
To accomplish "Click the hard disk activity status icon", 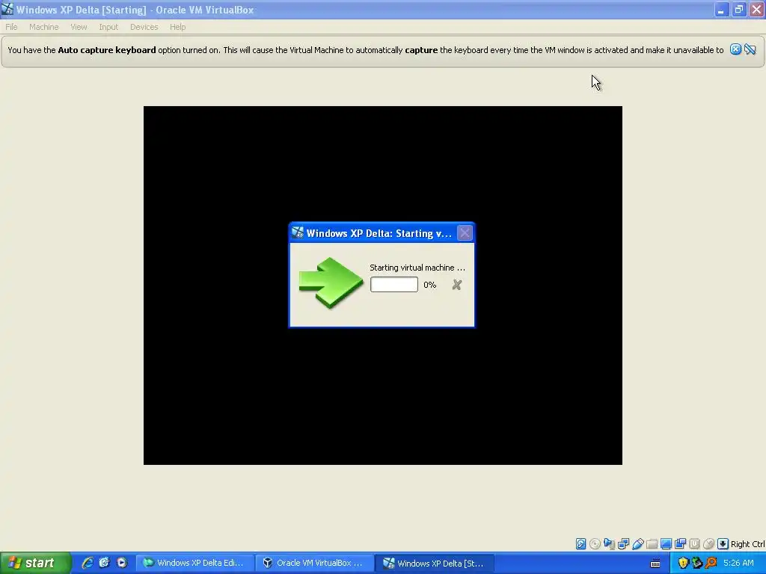I will pos(580,544).
